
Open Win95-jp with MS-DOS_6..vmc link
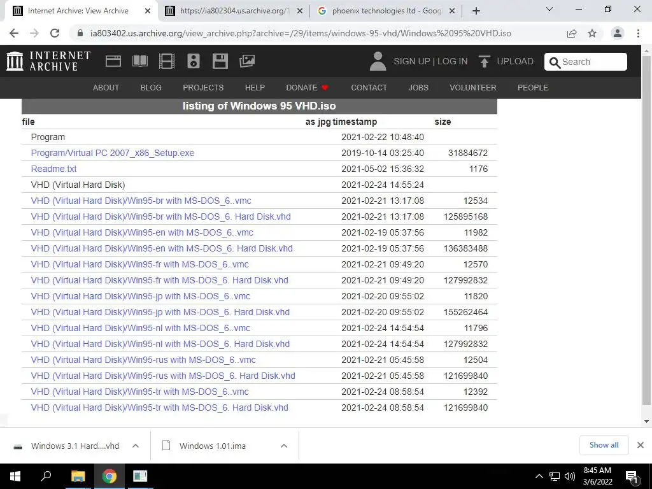pyautogui.click(x=141, y=297)
